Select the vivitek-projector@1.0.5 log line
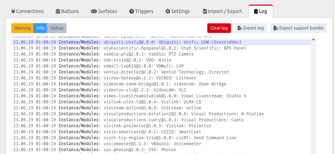 coord(161,126)
